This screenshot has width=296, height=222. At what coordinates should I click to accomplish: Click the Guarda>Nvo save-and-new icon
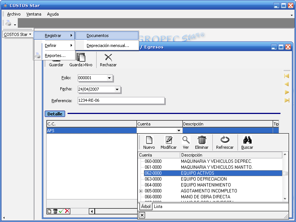click(x=81, y=57)
